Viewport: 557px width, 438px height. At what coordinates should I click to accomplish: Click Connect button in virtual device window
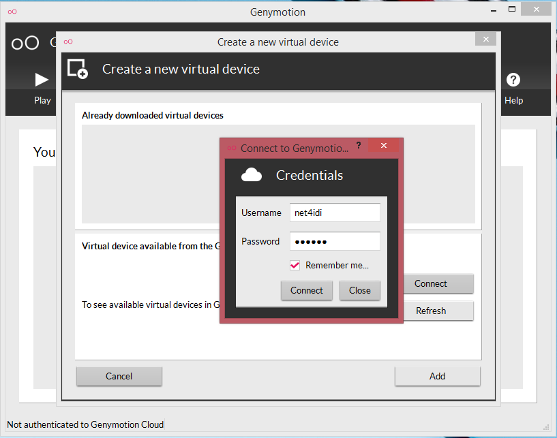[x=438, y=283]
